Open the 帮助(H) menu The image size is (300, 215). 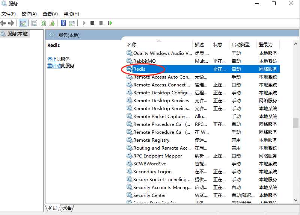pos(71,14)
